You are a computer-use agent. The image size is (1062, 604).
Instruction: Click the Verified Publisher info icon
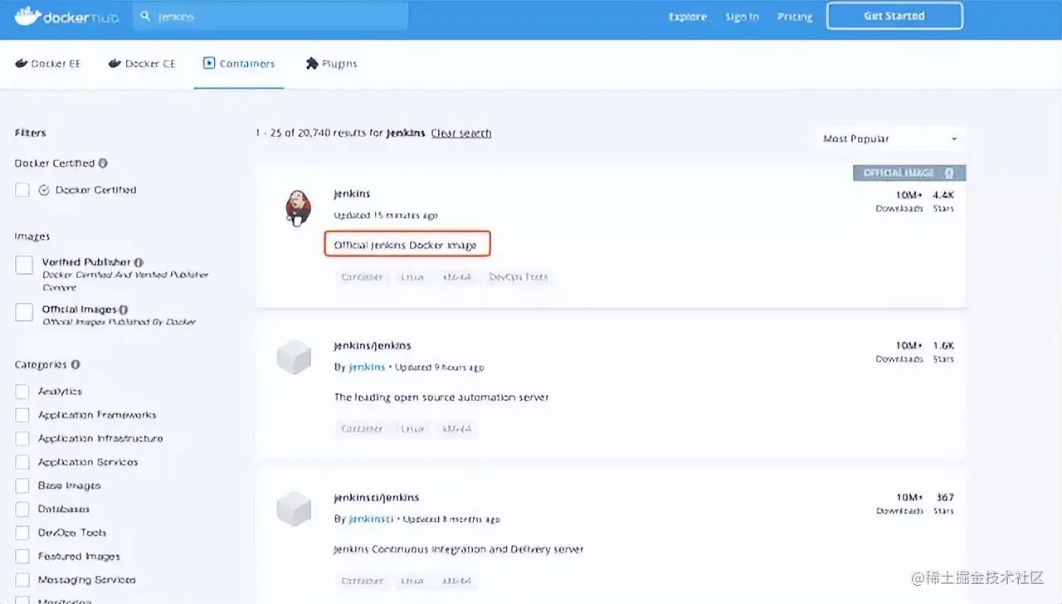[x=139, y=262]
